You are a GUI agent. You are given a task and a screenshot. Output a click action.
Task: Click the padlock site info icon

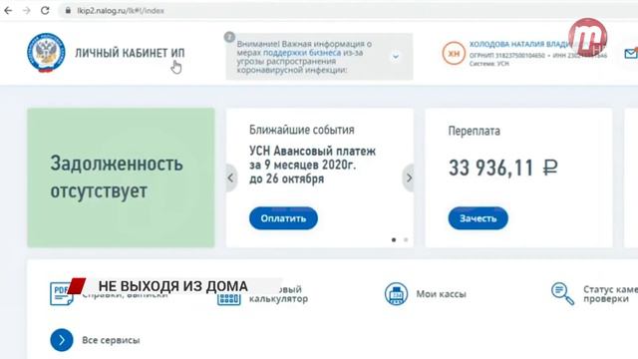point(68,11)
